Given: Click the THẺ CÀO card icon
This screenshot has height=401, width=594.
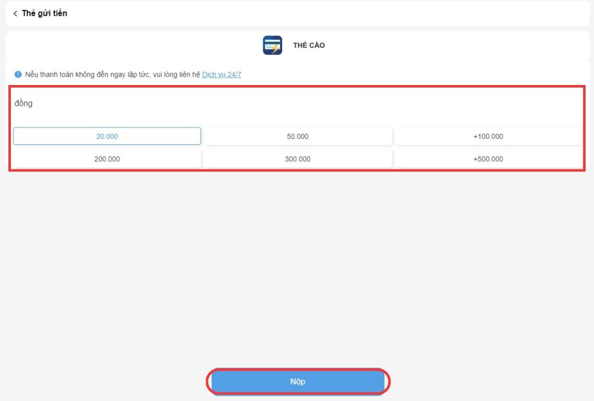Looking at the screenshot, I should coord(272,45).
